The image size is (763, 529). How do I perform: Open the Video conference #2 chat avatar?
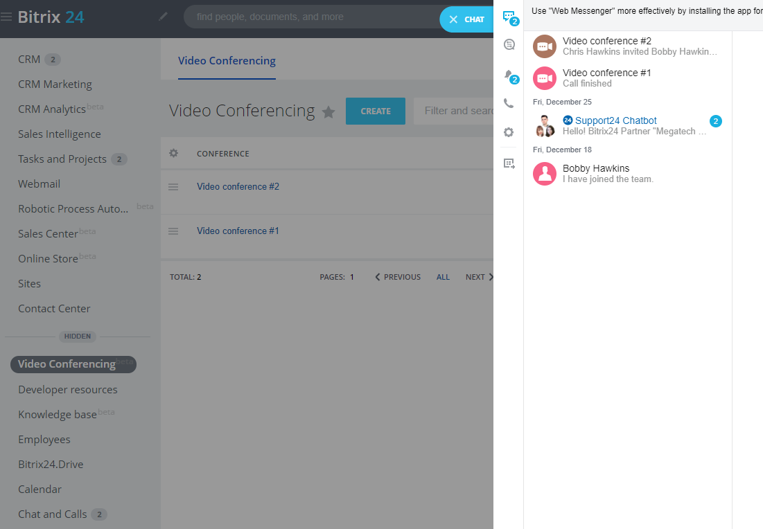[545, 46]
